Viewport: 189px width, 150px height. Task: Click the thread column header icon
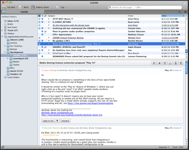coord(39,16)
